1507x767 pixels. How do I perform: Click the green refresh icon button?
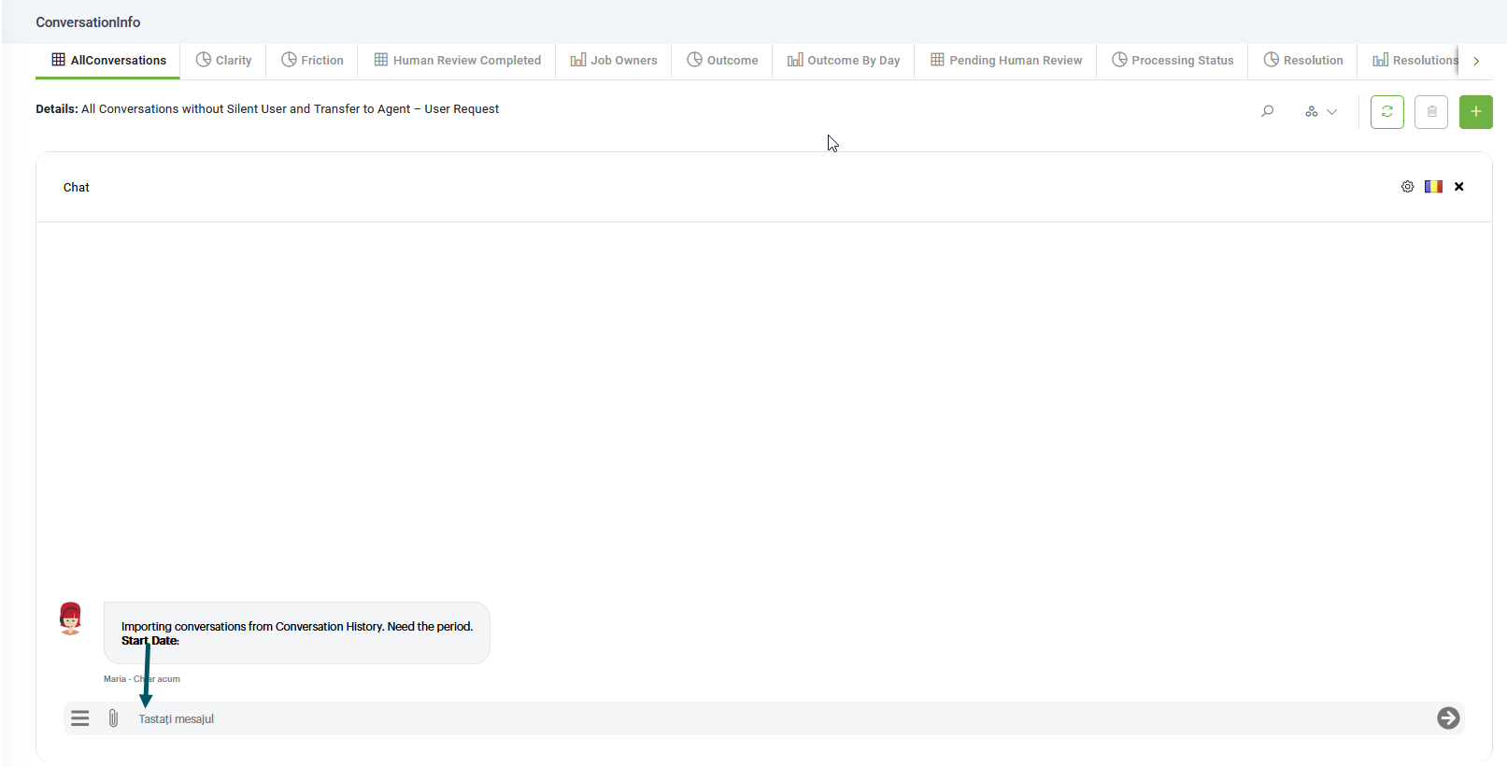click(x=1386, y=112)
